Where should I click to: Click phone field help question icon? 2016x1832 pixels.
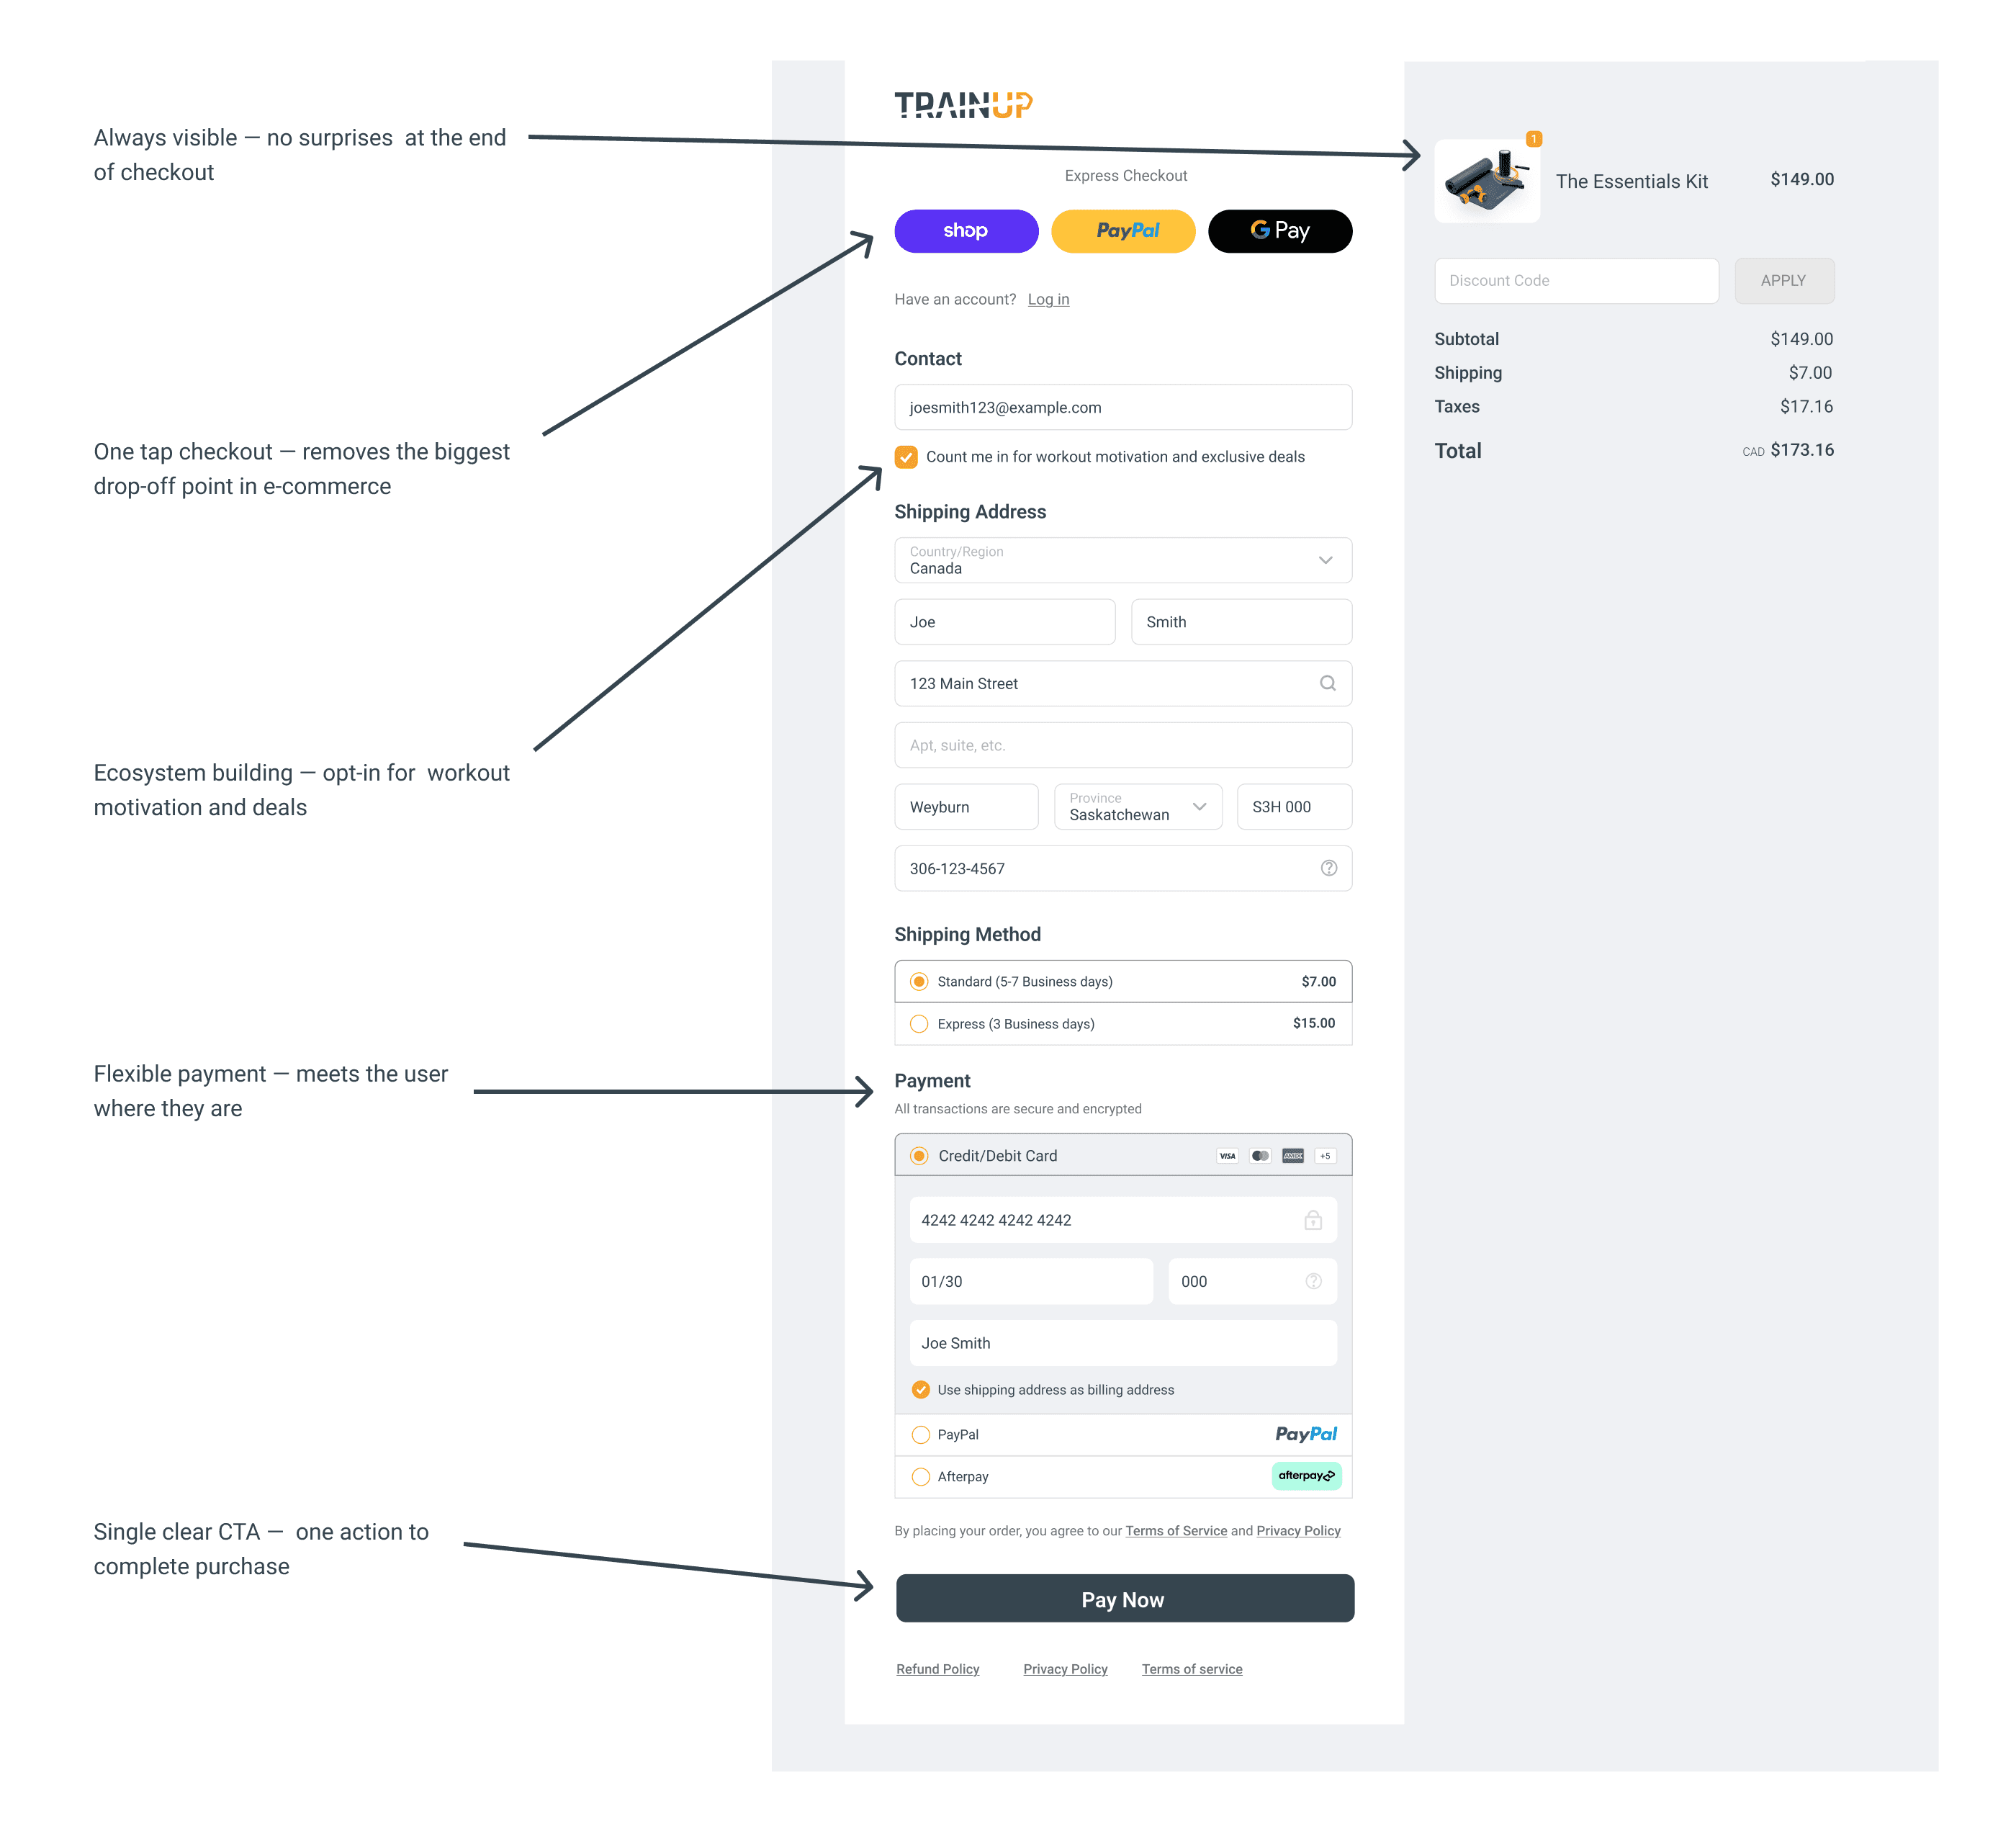tap(1328, 868)
